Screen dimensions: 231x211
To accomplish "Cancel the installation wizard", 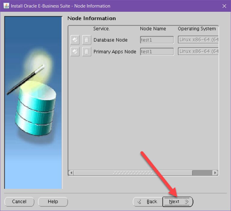I will [x=19, y=202].
